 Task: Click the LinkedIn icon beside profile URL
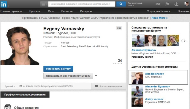(x=21, y=86)
